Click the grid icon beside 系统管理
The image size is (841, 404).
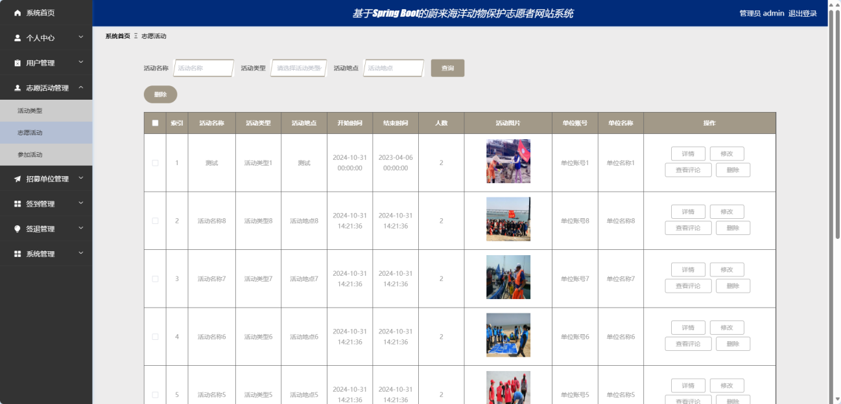coord(18,254)
